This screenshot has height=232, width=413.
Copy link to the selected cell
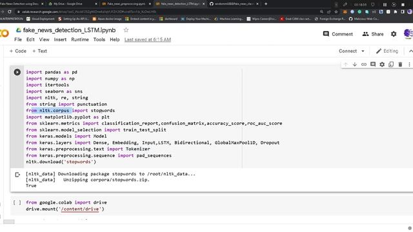click(364, 64)
